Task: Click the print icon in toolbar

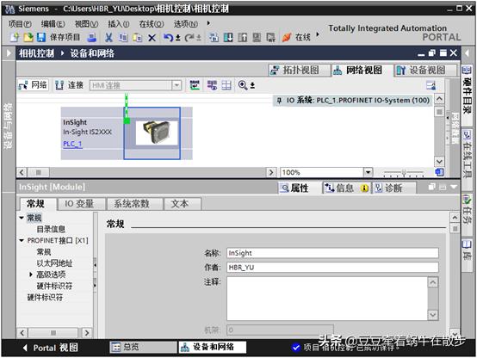Action: point(91,37)
